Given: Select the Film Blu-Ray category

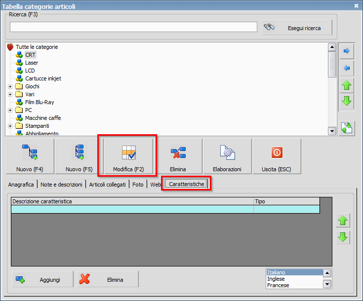Looking at the screenshot, I should pyautogui.click(x=40, y=102).
